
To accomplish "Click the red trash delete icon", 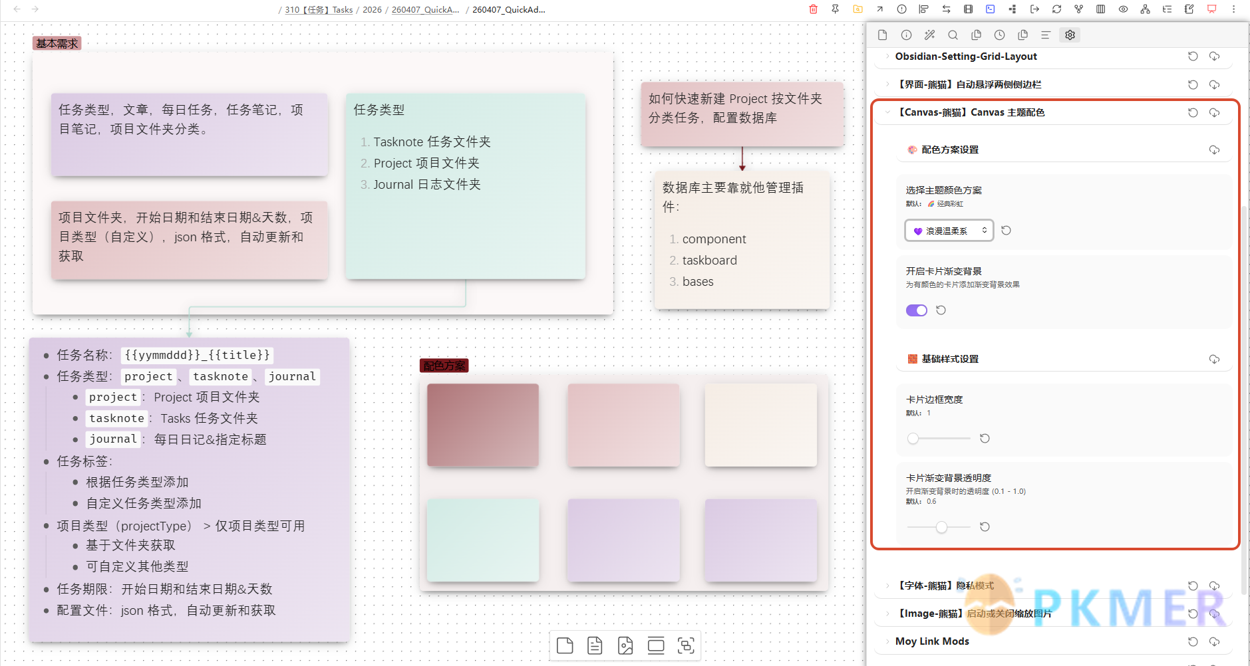I will tap(813, 9).
